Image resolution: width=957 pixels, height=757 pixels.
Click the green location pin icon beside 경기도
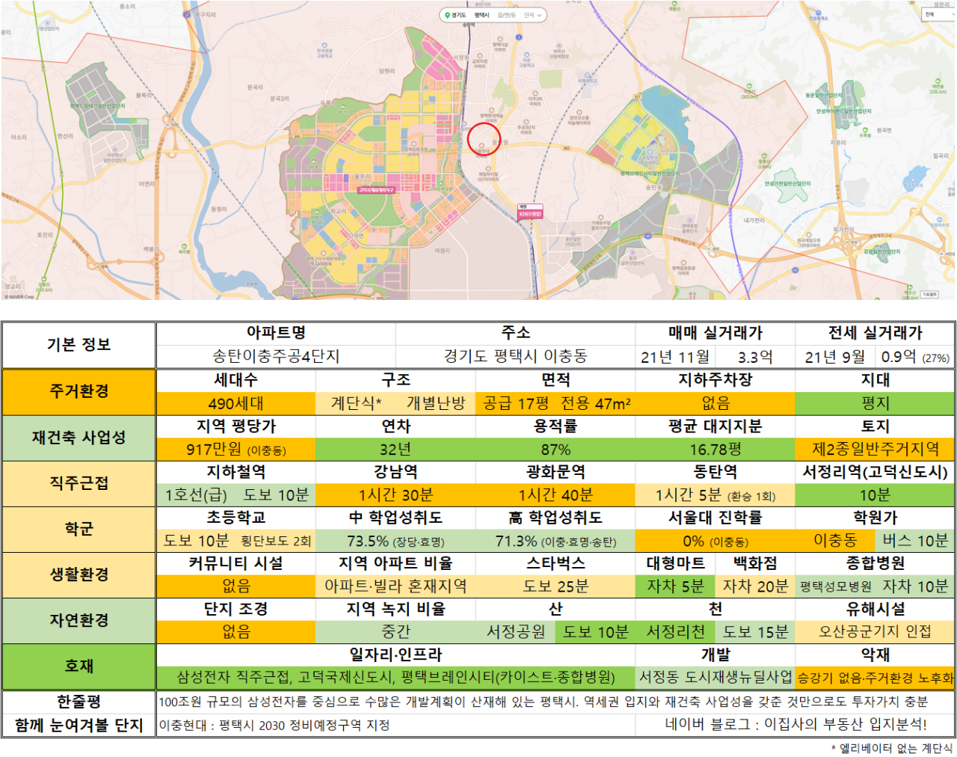pos(447,15)
